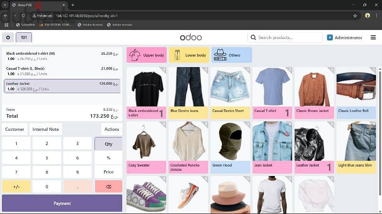Image resolution: width=382 pixels, height=214 pixels.
Task: Add the white t-shirt model product
Action: [x=272, y=195]
